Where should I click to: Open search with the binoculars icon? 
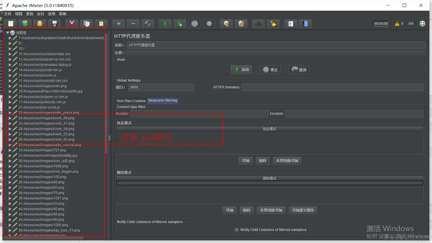[259, 24]
